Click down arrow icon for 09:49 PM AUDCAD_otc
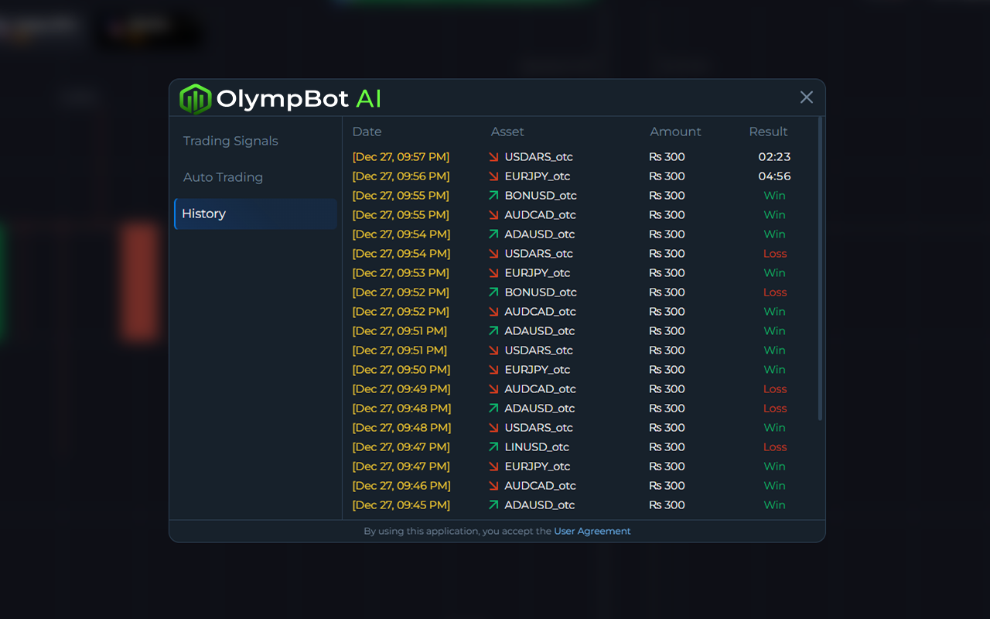The image size is (990, 619). point(493,389)
